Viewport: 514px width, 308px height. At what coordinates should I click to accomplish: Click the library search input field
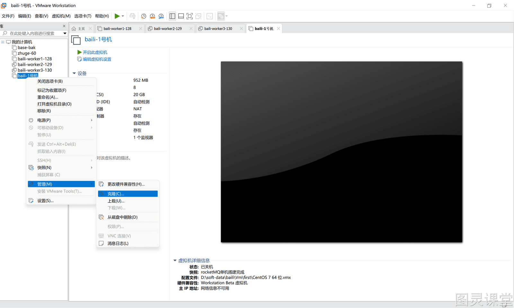tap(32, 33)
